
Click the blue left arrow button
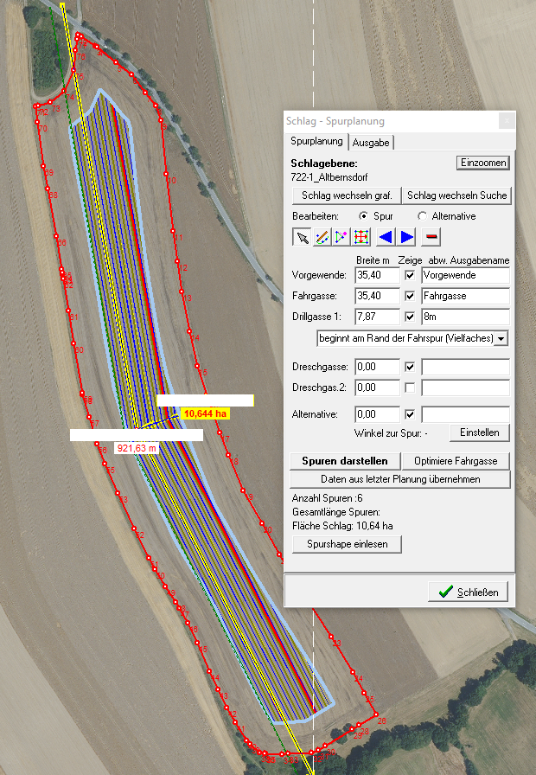pyautogui.click(x=386, y=237)
